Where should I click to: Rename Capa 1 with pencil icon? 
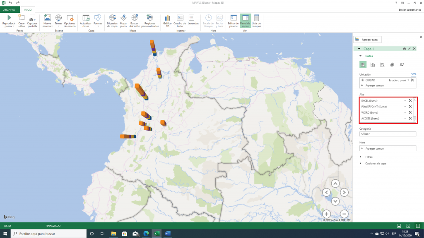[409, 49]
